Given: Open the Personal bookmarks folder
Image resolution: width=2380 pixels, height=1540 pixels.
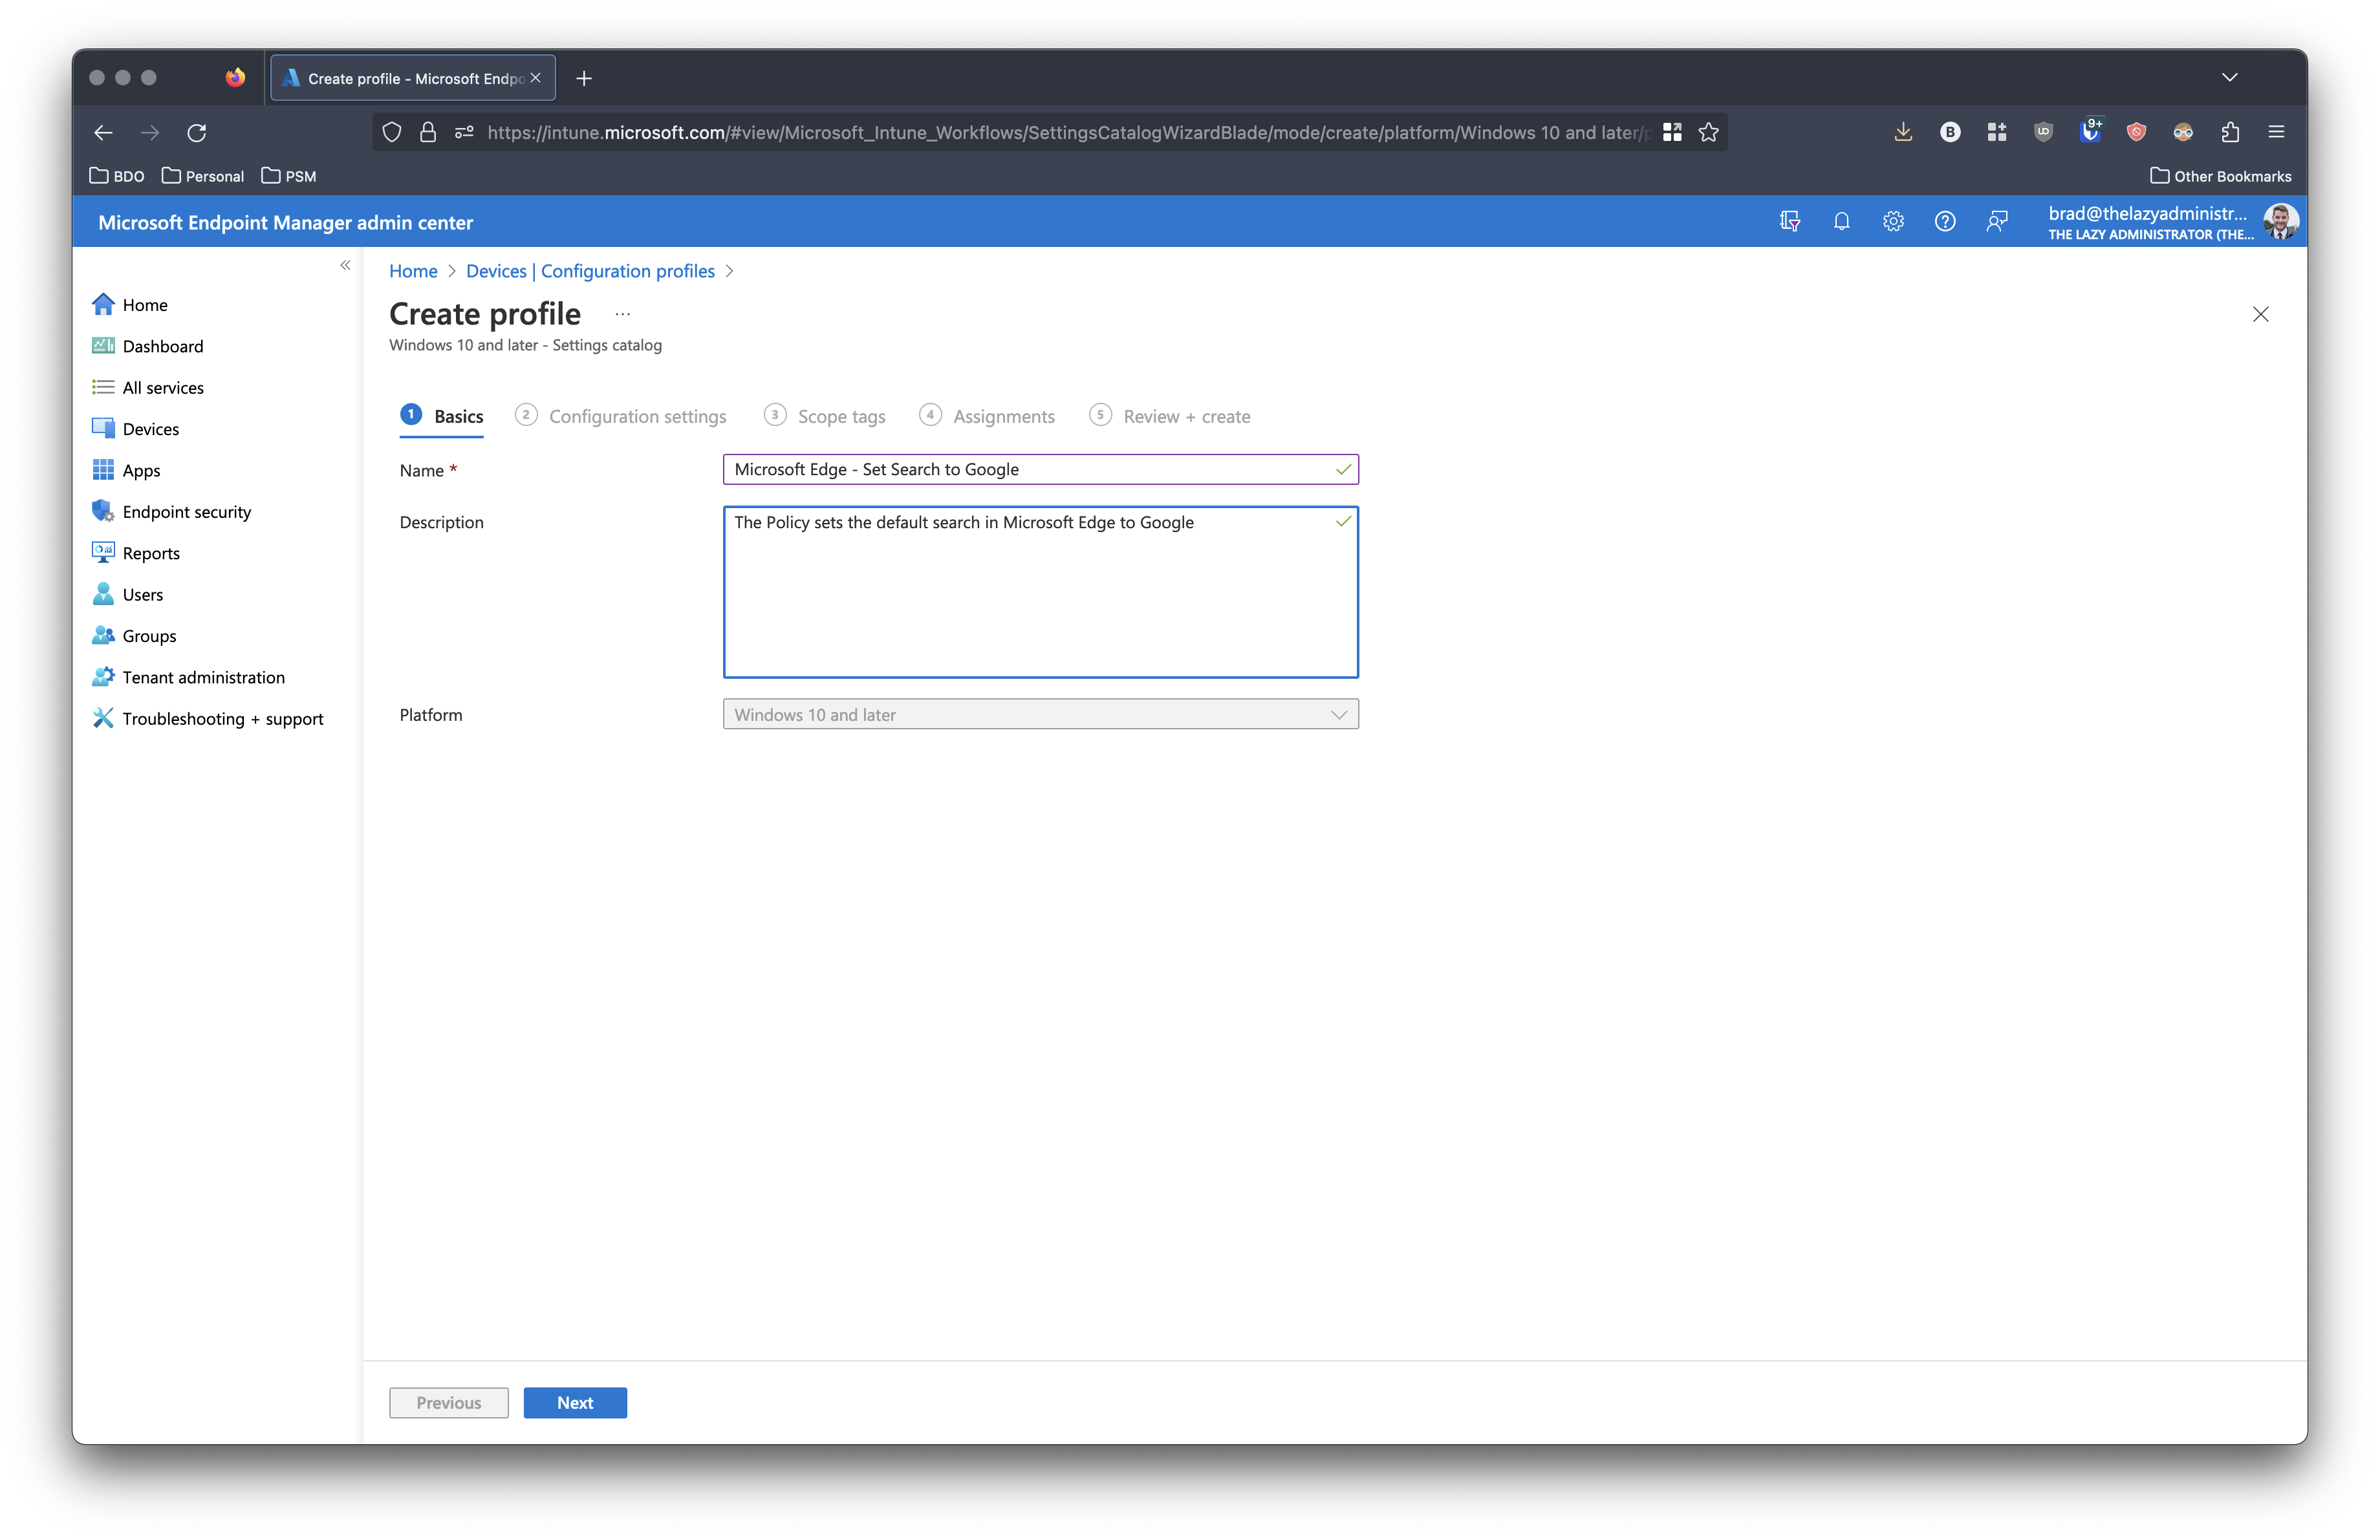Looking at the screenshot, I should (x=203, y=176).
